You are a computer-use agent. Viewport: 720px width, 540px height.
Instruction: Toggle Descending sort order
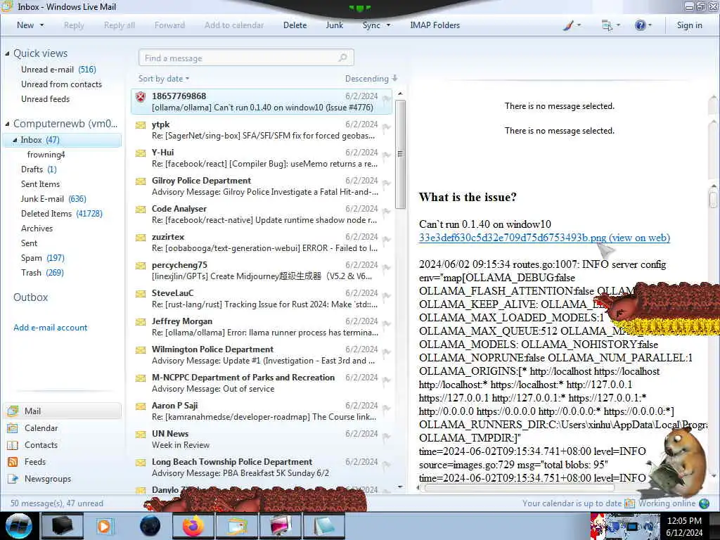pyautogui.click(x=371, y=79)
